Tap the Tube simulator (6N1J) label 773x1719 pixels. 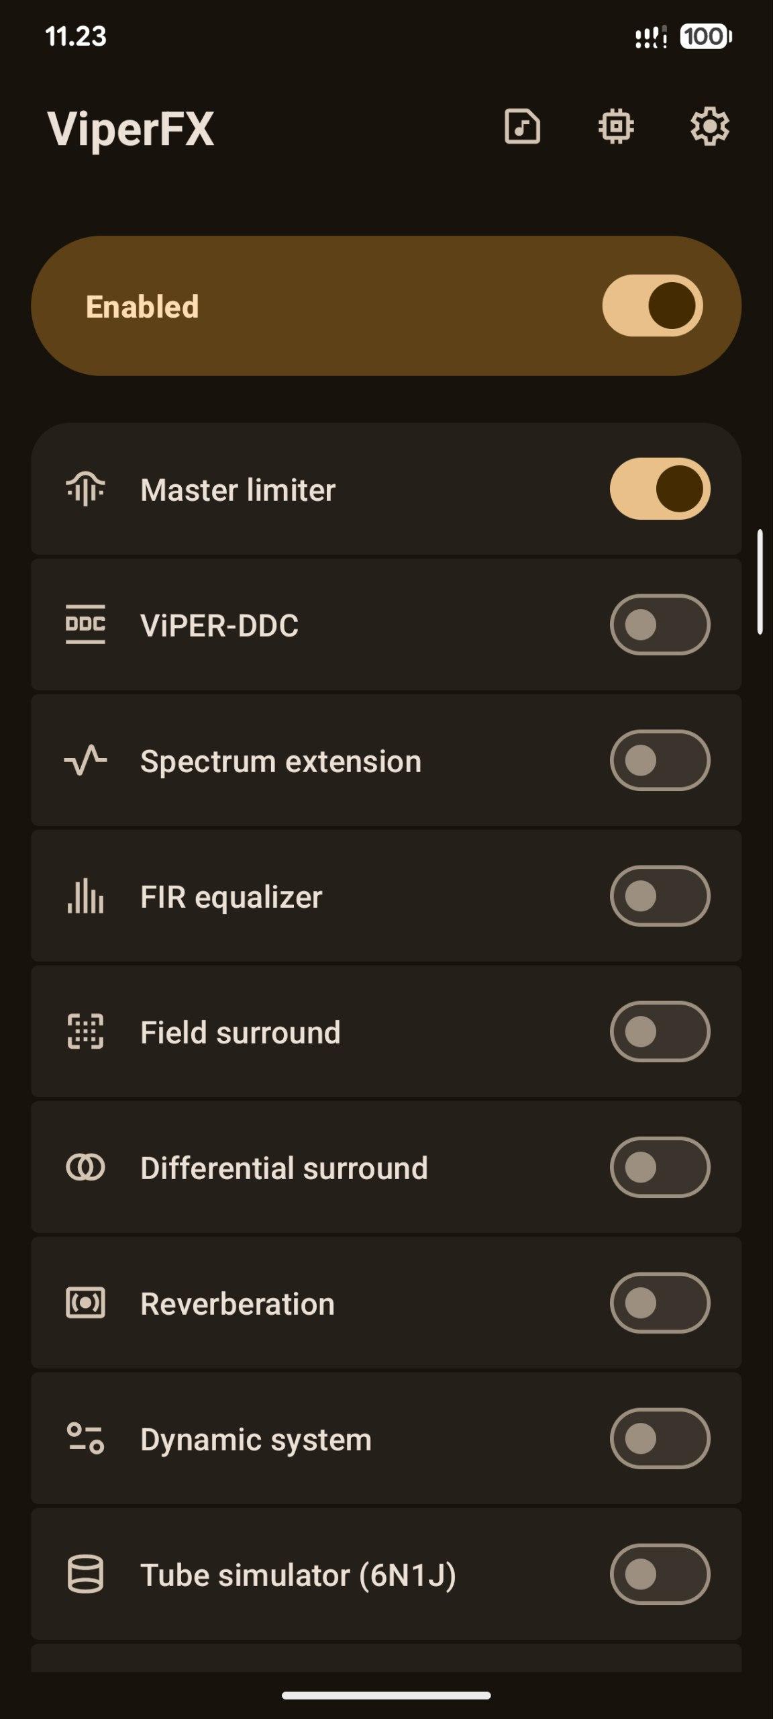point(298,1575)
